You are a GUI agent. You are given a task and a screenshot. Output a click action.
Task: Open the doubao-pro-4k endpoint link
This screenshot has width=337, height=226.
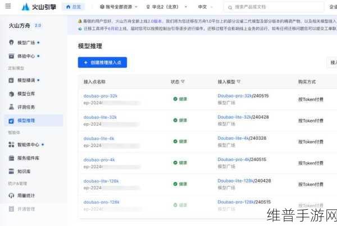pos(99,160)
